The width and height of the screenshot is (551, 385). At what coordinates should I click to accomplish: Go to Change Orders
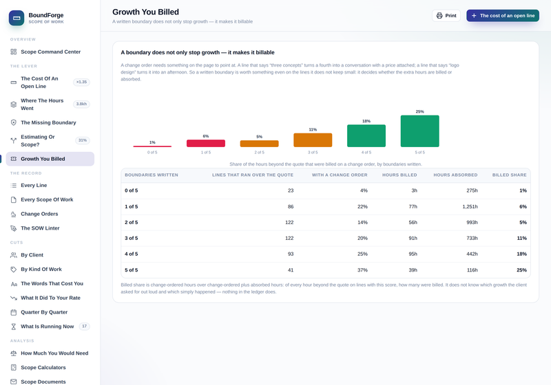pos(50,214)
